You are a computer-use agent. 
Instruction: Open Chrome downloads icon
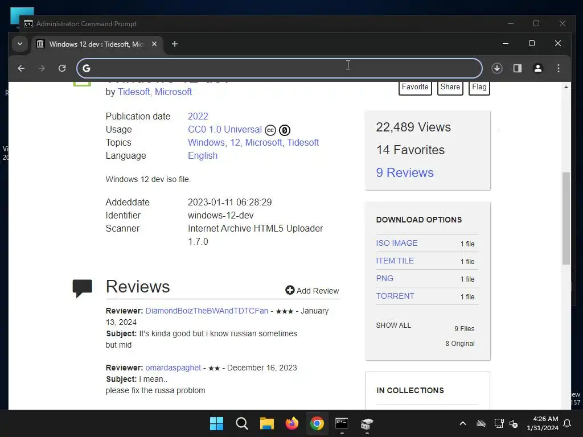(496, 68)
